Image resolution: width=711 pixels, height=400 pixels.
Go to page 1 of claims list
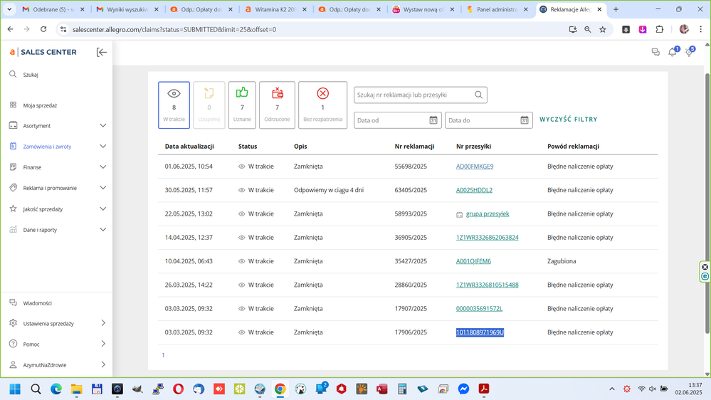(163, 355)
